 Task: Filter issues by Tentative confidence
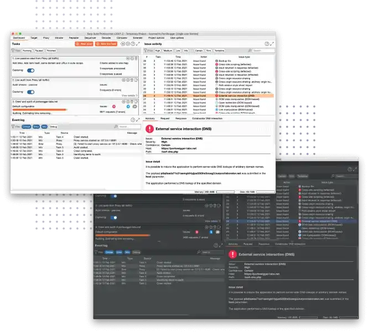pyautogui.click(x=219, y=51)
